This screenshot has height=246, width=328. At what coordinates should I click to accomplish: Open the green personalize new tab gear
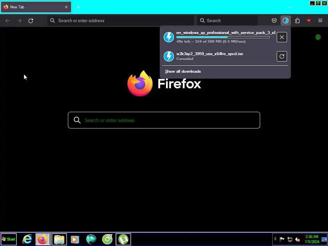[x=318, y=37]
